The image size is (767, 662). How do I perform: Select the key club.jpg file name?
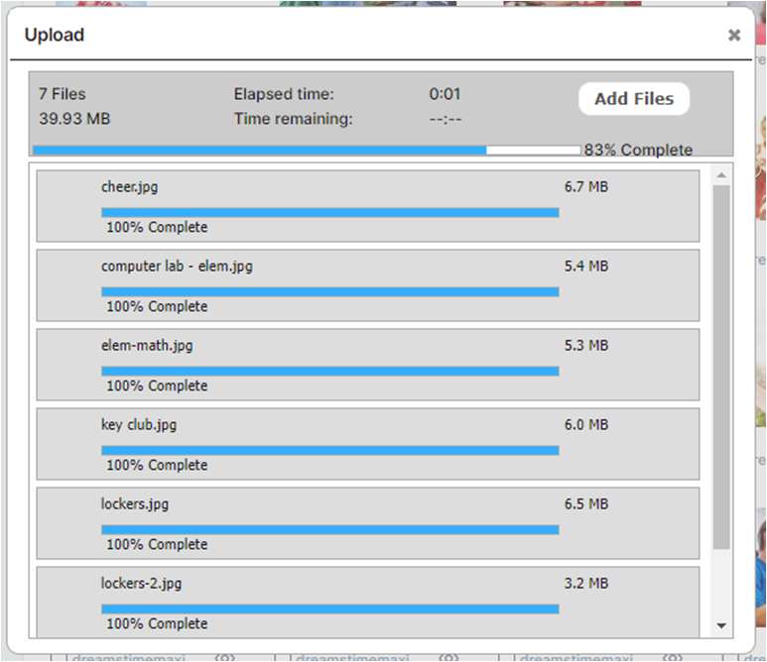[x=139, y=425]
